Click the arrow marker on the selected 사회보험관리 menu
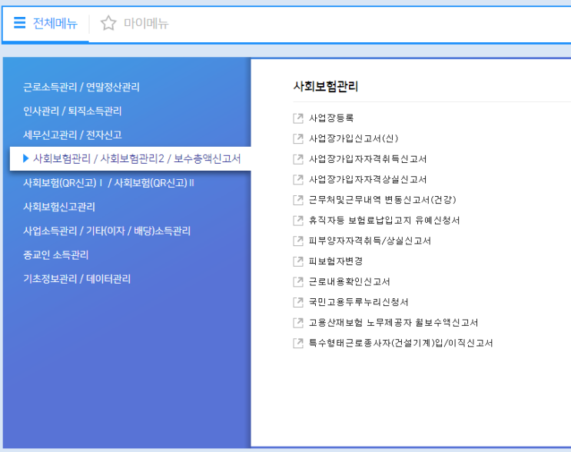This screenshot has width=571, height=452. point(25,158)
